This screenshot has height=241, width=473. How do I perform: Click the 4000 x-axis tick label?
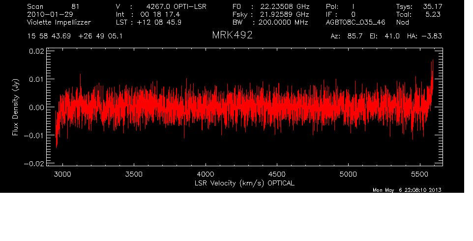206,174
